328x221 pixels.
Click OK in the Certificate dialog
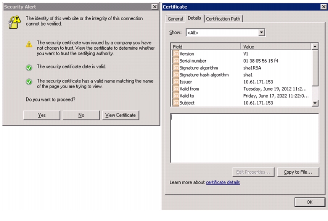tap(310, 202)
